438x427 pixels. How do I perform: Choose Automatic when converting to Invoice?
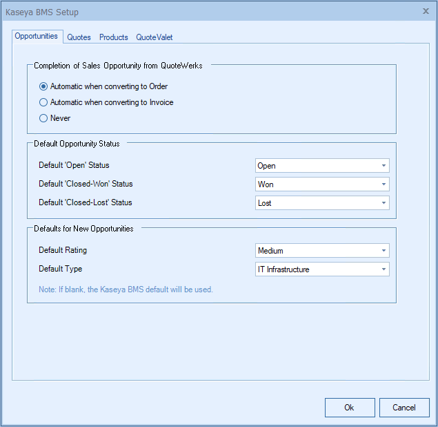click(44, 102)
